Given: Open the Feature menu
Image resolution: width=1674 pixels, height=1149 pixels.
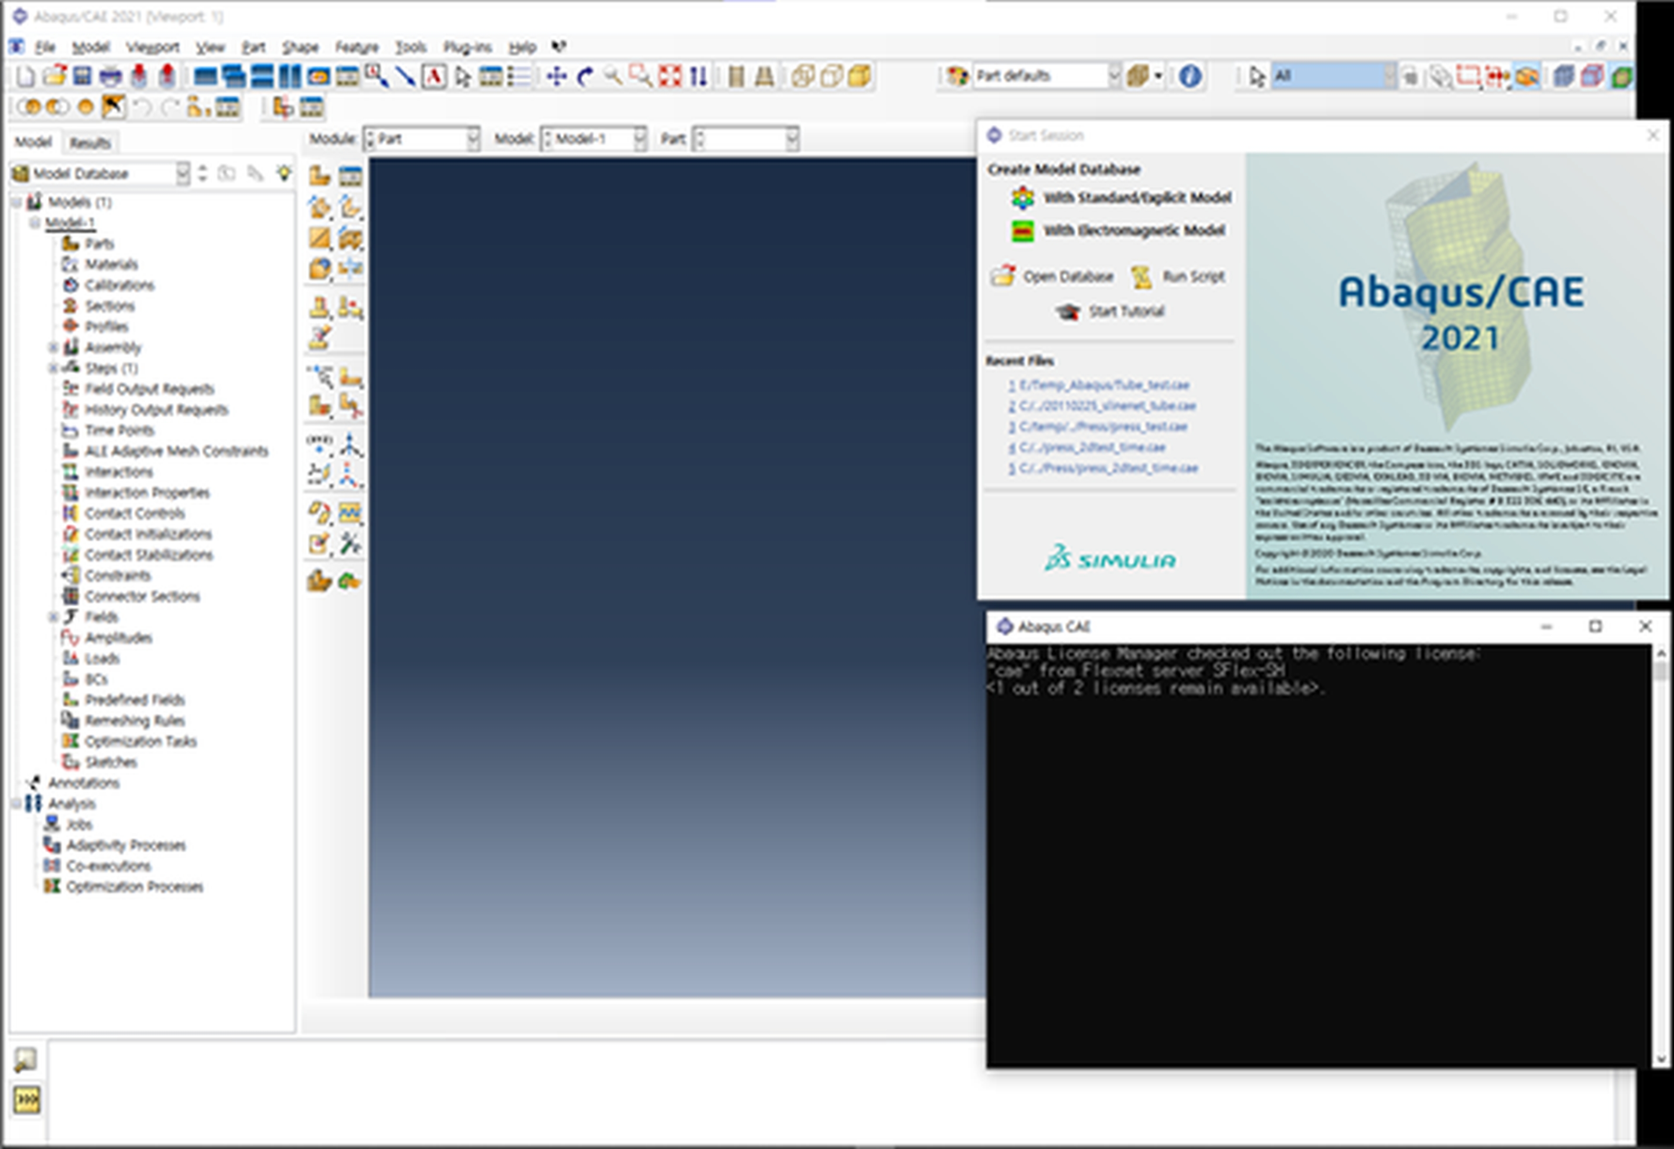Looking at the screenshot, I should click(357, 47).
